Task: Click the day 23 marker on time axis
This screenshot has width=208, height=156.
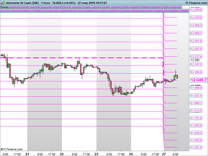Action: [x=96, y=154]
